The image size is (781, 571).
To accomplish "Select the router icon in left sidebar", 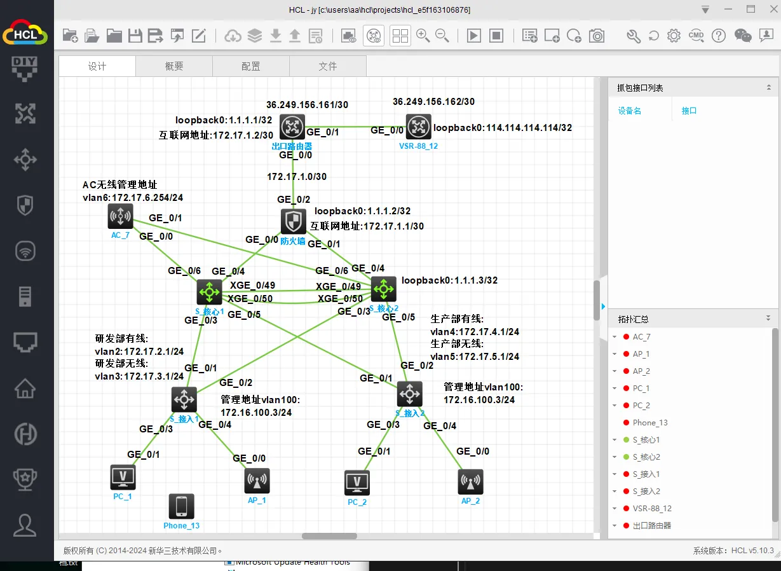I will coord(25,114).
